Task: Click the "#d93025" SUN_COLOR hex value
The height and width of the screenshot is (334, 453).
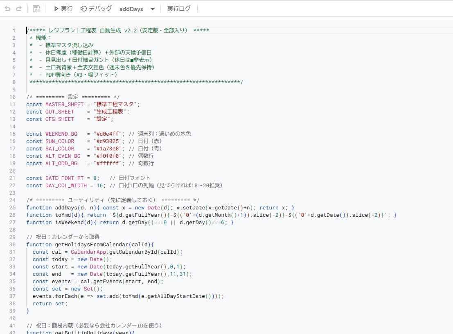Action: (x=107, y=141)
